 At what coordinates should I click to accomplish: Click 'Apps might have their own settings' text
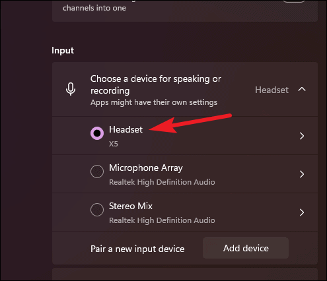154,102
